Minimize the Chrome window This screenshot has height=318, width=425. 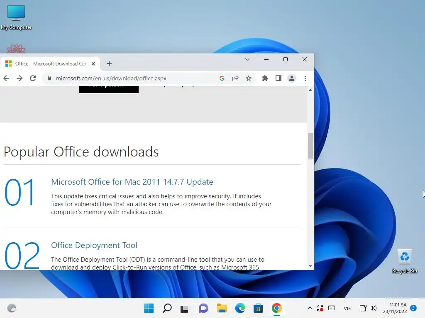(266, 59)
